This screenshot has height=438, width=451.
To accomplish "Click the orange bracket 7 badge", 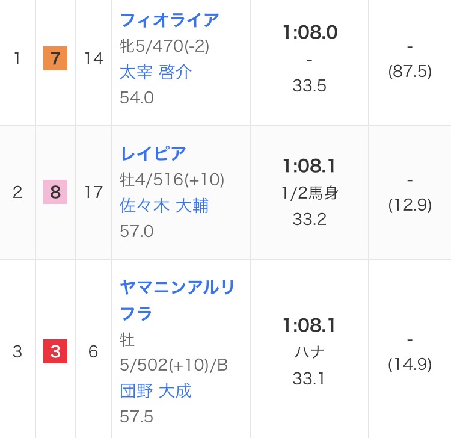I will coord(55,59).
